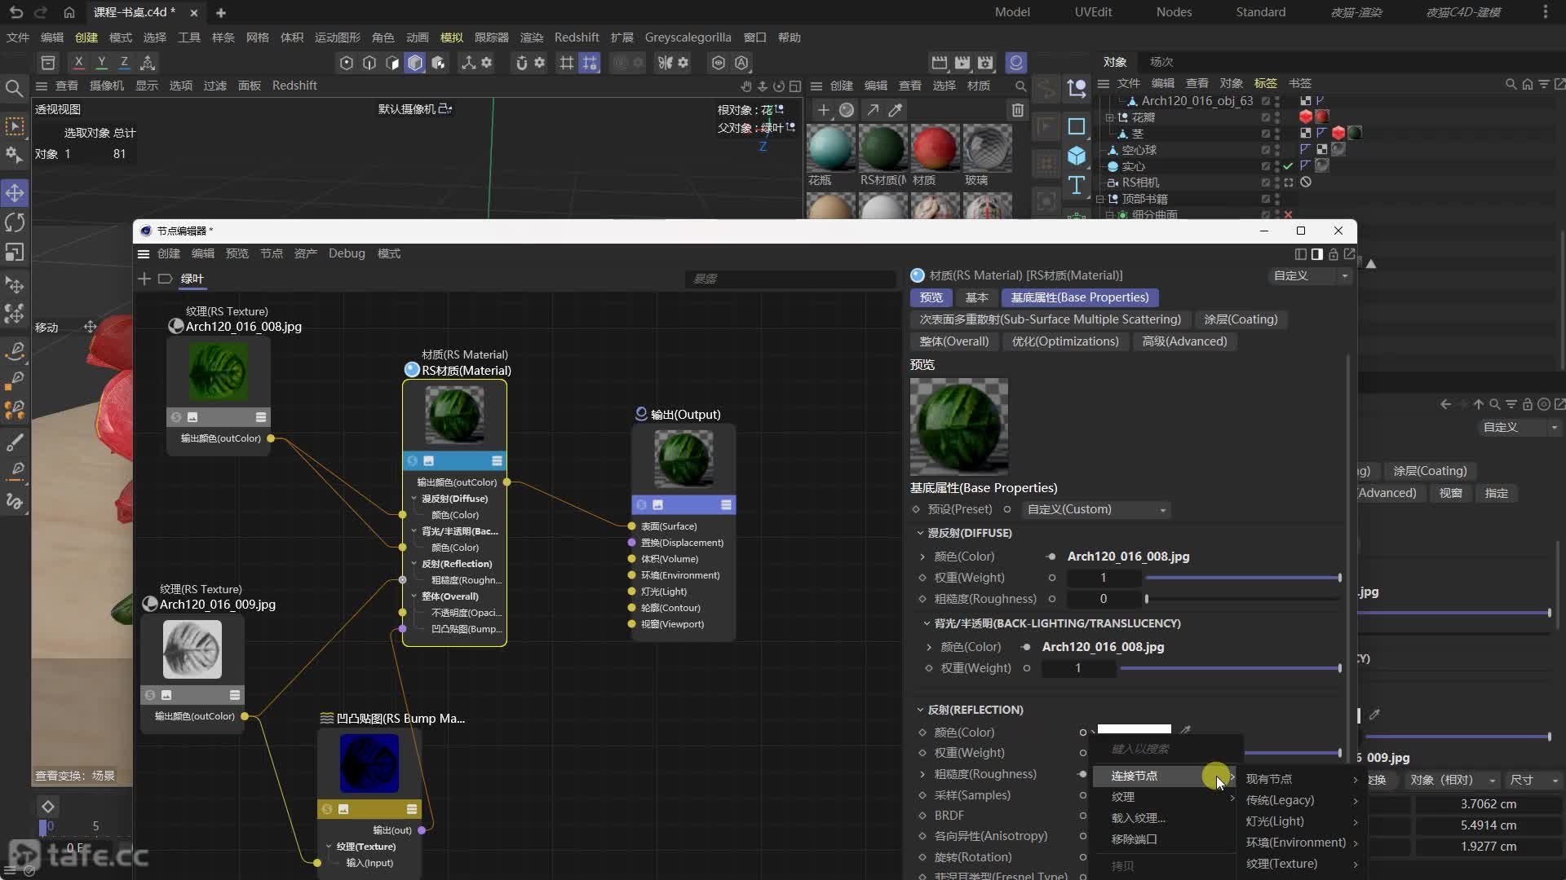Open the render to picture viewer clapboard icon
The width and height of the screenshot is (1566, 880).
pyautogui.click(x=962, y=63)
